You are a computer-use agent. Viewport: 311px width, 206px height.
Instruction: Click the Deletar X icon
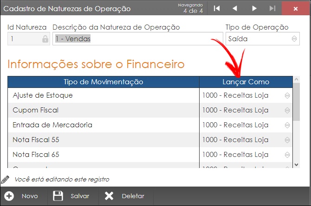click(109, 196)
